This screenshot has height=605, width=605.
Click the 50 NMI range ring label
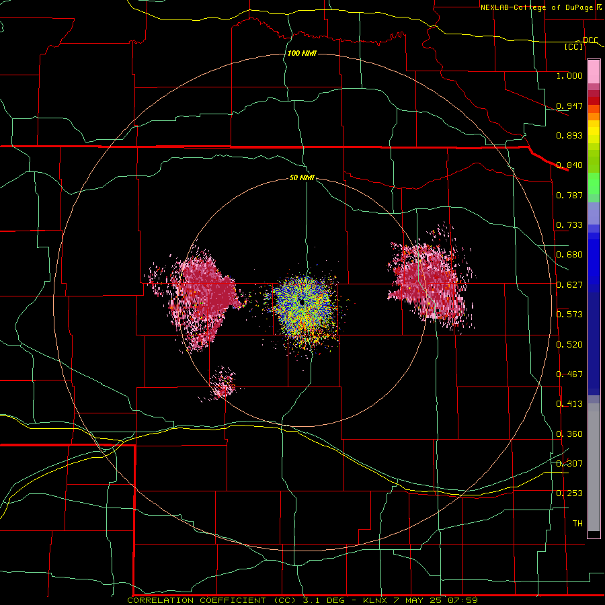[x=302, y=177]
